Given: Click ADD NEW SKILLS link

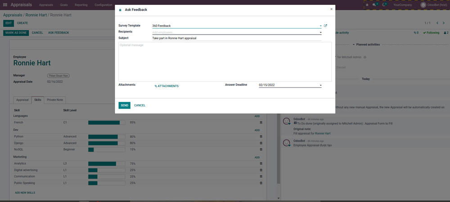Looking at the screenshot, I should pyautogui.click(x=25, y=193).
